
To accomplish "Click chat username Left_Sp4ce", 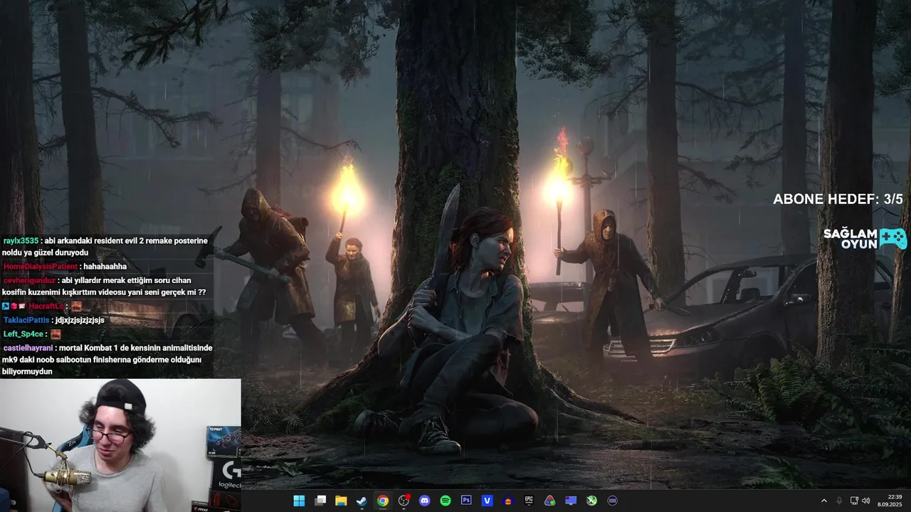I will pos(24,334).
